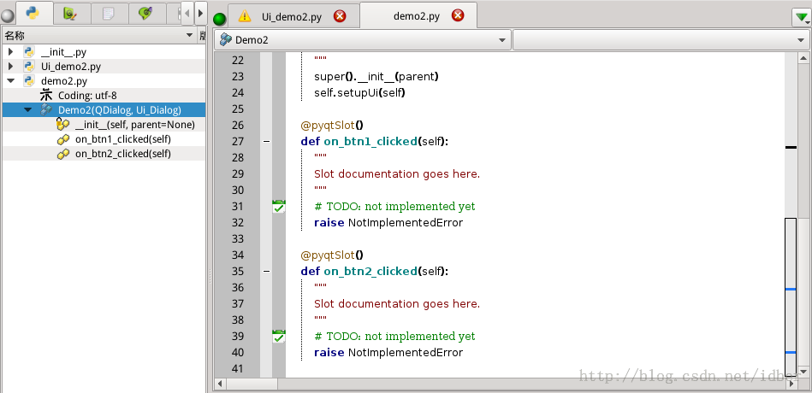Click the black marker in the editor map
The height and width of the screenshot is (393, 812).
point(791,147)
